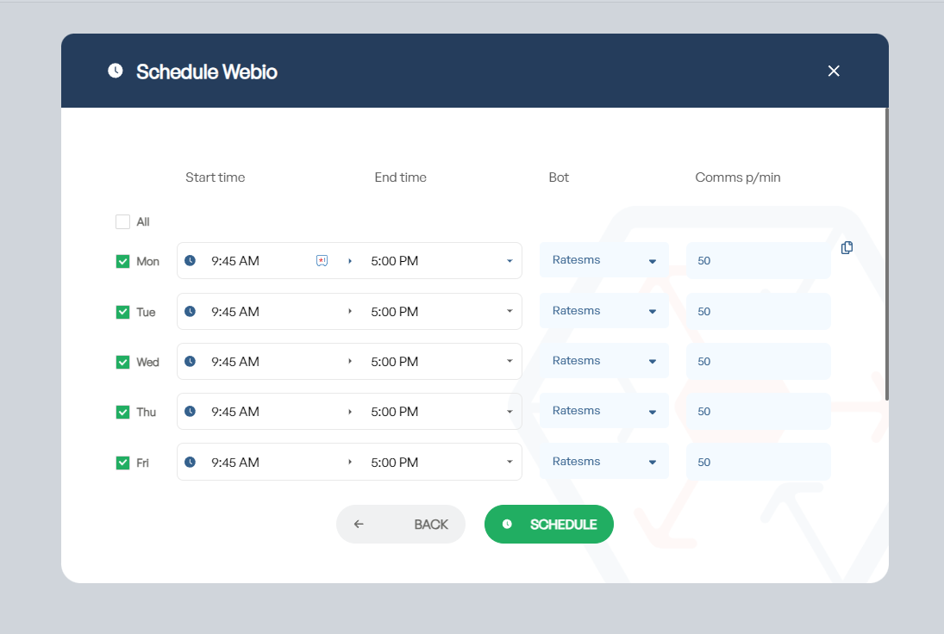Image resolution: width=944 pixels, height=634 pixels.
Task: Open Tue end time dropdown arrow
Action: 510,311
